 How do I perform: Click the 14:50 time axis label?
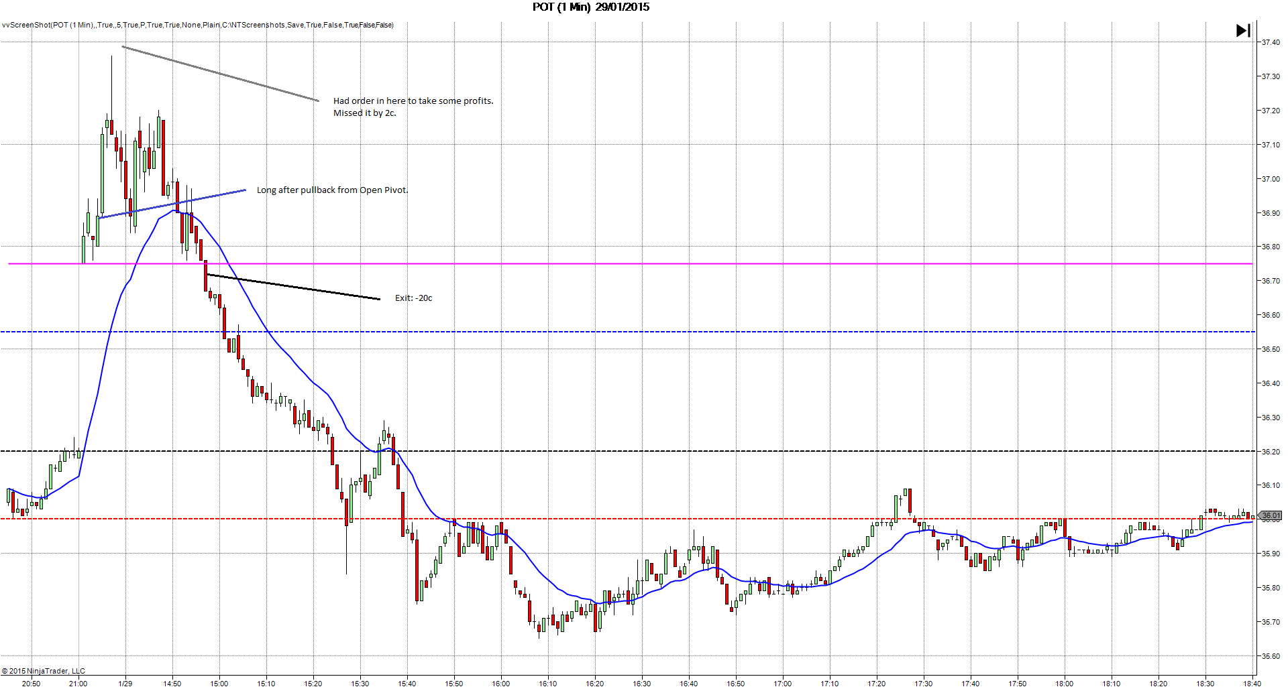(172, 684)
